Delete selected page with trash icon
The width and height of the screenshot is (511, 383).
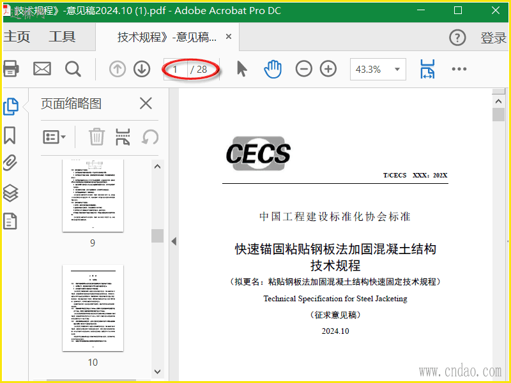(97, 137)
